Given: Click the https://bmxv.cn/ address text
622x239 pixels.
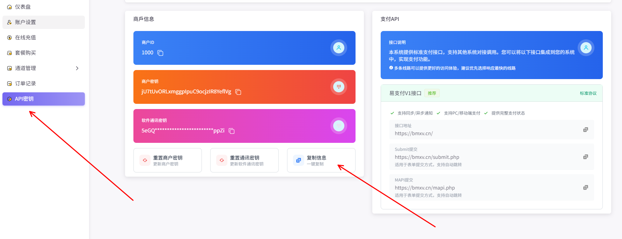Looking at the screenshot, I should (x=414, y=133).
